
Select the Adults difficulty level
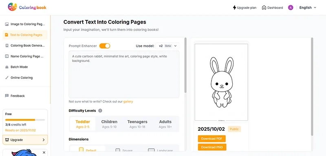[x=165, y=124]
